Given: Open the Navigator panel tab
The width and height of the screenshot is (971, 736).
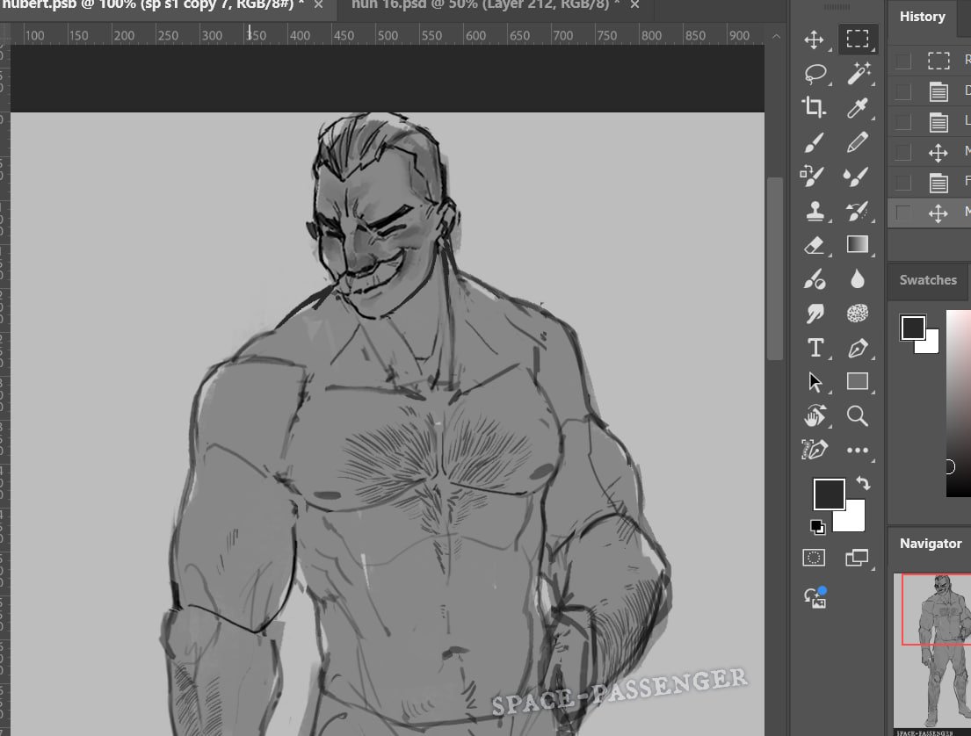Looking at the screenshot, I should click(930, 544).
